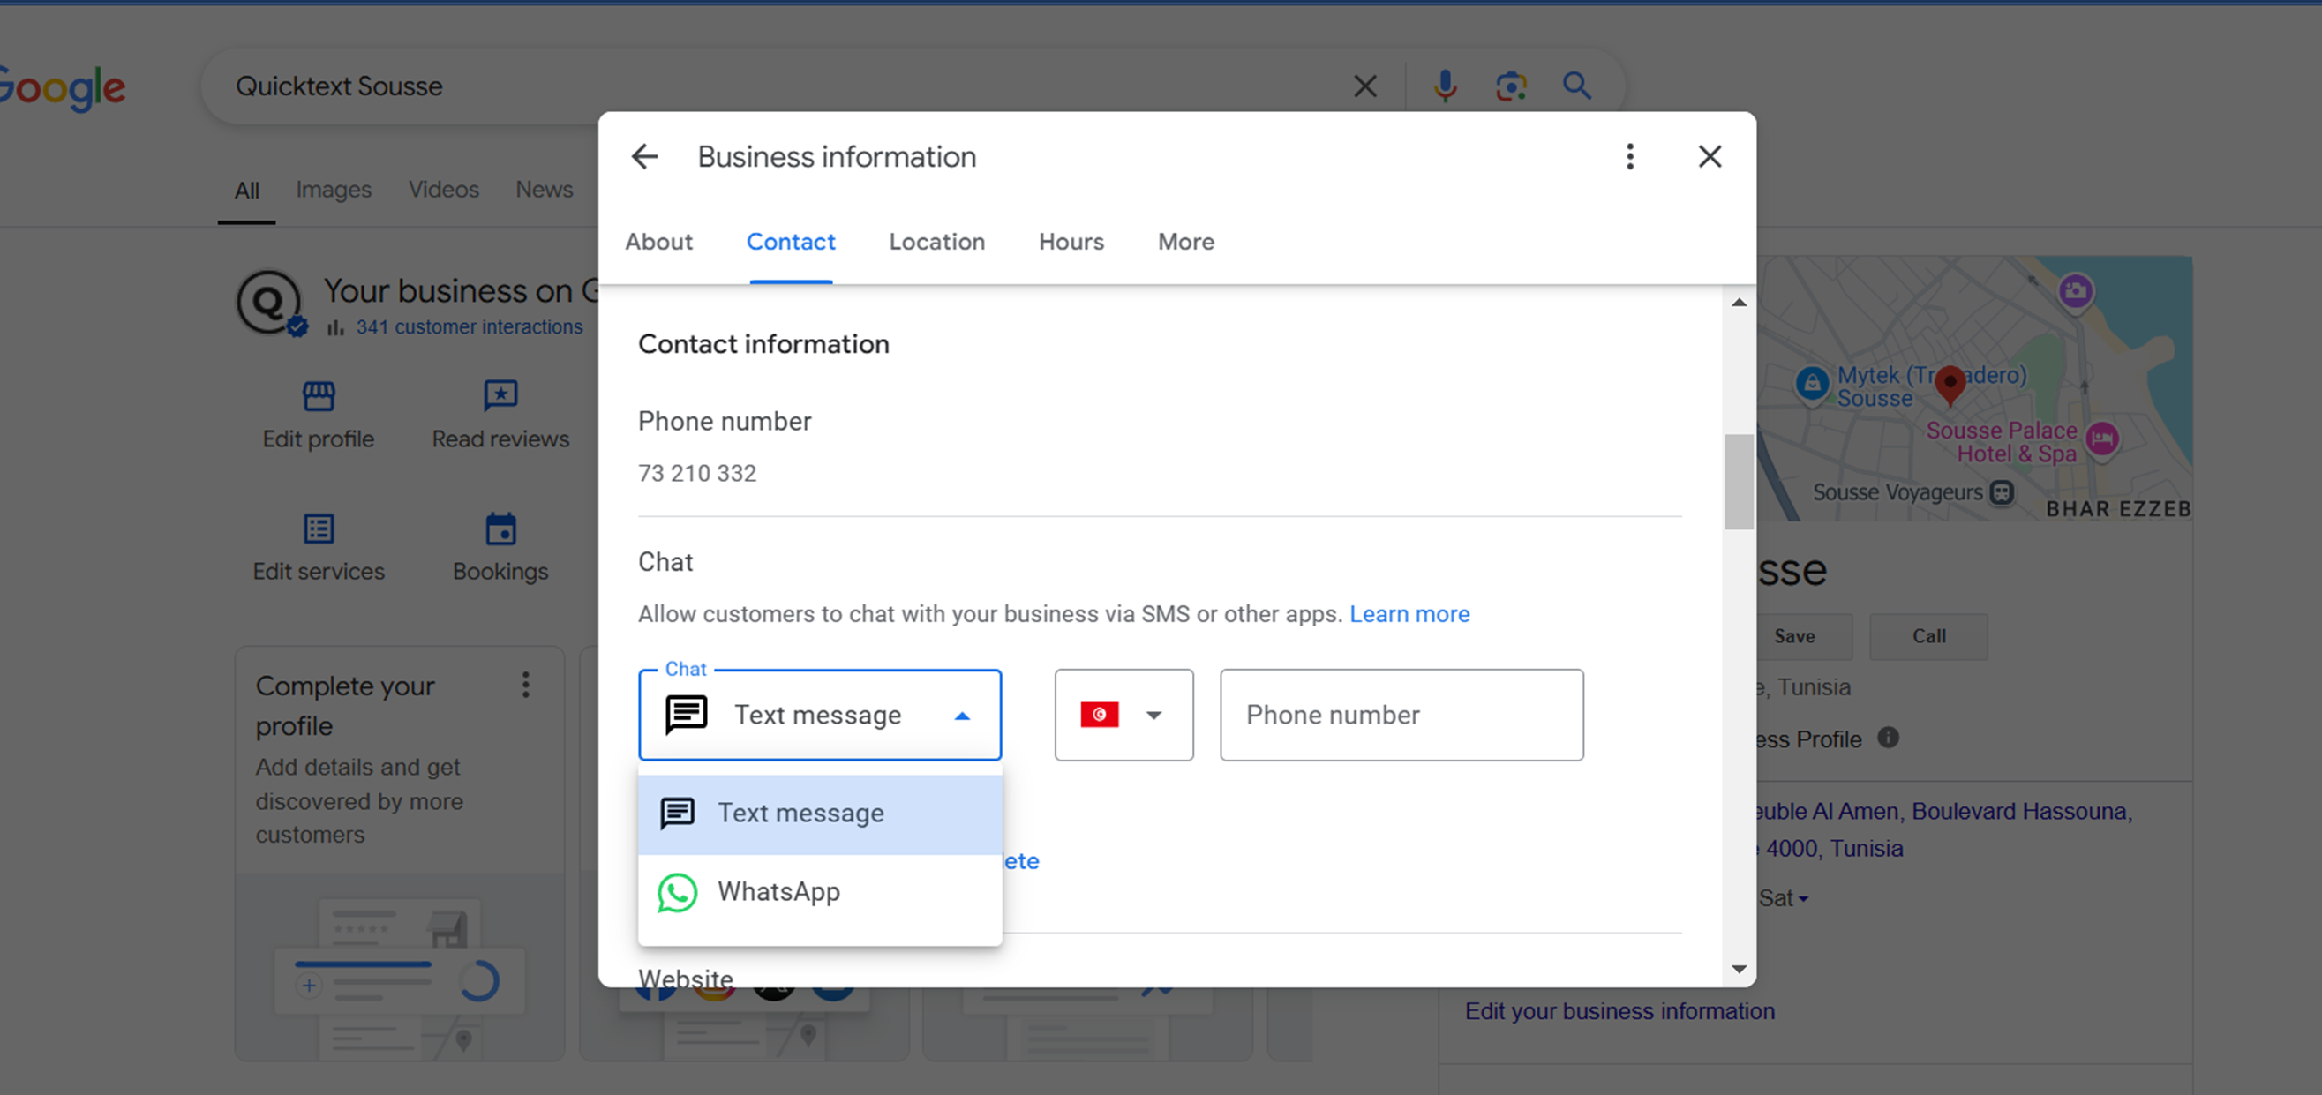The height and width of the screenshot is (1095, 2322).
Task: Start voice search with microphone icon
Action: pyautogui.click(x=1445, y=86)
